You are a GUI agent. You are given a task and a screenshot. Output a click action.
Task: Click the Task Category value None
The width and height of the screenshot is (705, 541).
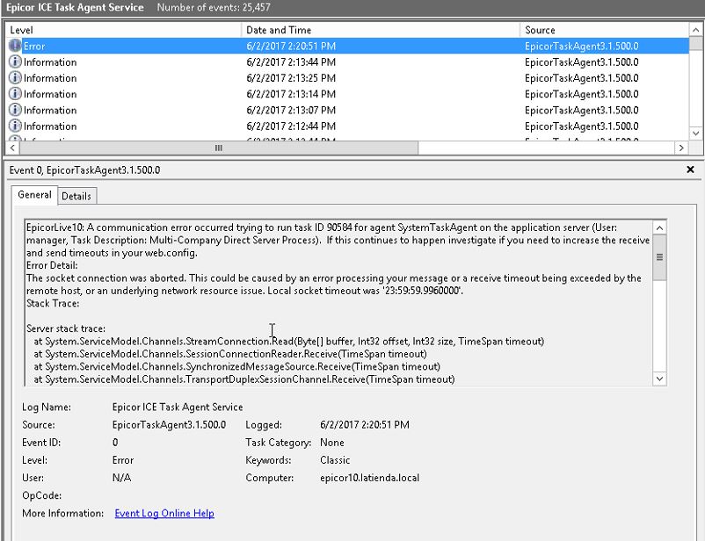pyautogui.click(x=331, y=443)
